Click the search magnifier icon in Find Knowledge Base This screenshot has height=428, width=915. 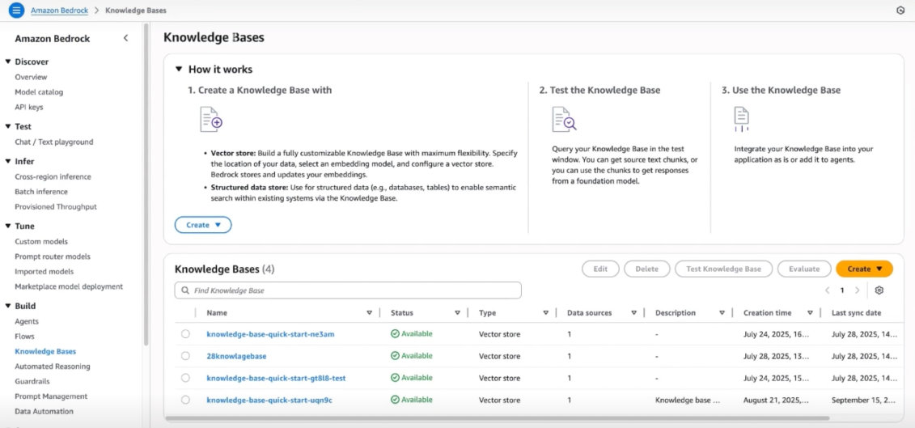click(x=185, y=290)
